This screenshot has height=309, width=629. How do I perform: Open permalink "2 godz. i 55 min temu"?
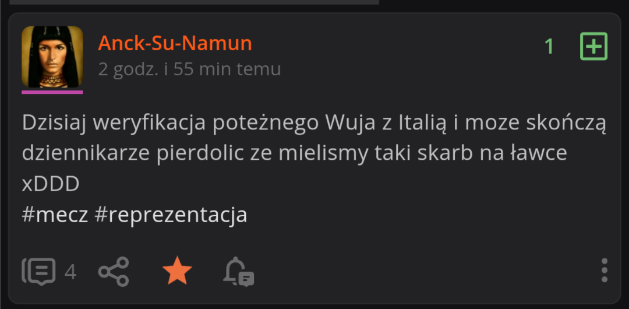click(189, 69)
